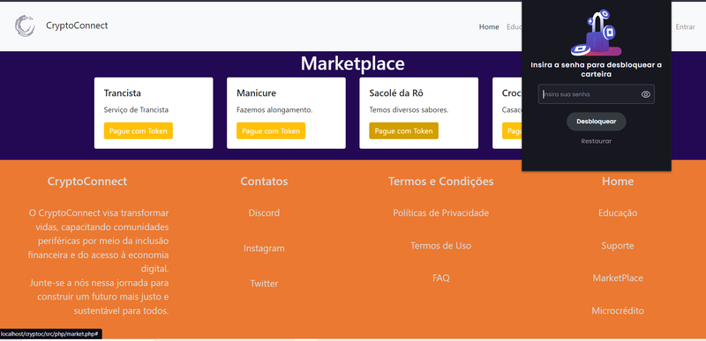Click the wallet lock illustration icon
706x341 pixels.
tap(597, 33)
